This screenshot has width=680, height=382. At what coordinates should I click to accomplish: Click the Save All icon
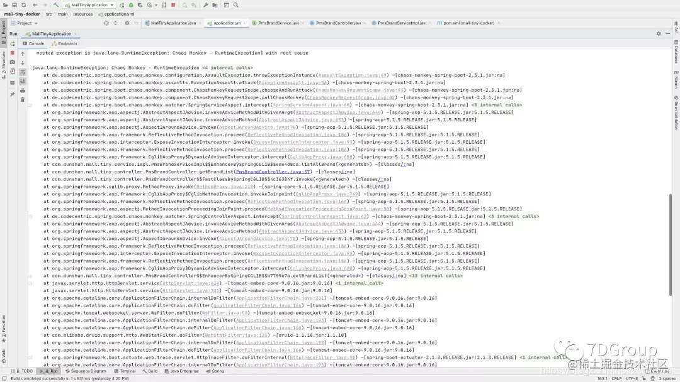14,5
